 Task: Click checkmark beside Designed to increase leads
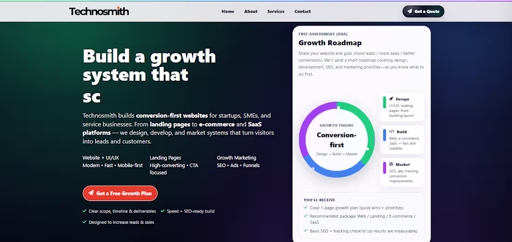[85, 222]
